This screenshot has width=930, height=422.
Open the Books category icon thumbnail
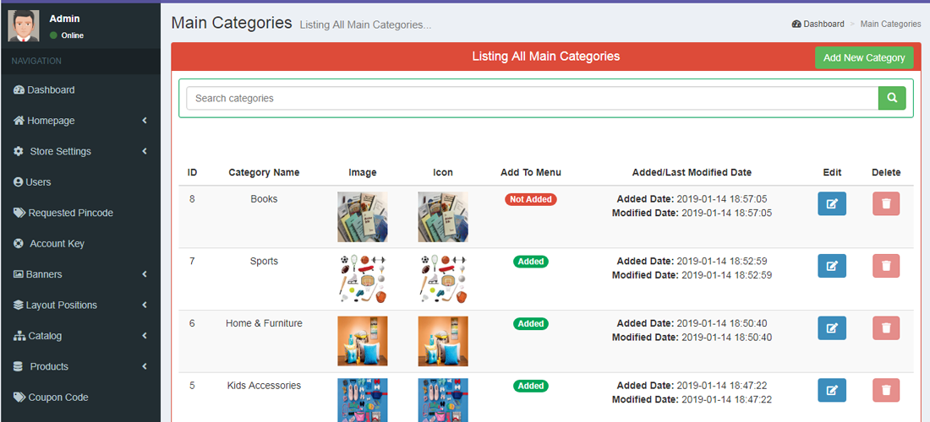443,217
